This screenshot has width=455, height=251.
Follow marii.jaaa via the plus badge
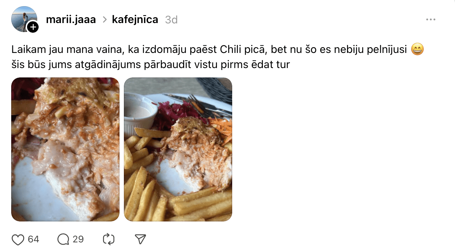click(x=33, y=27)
